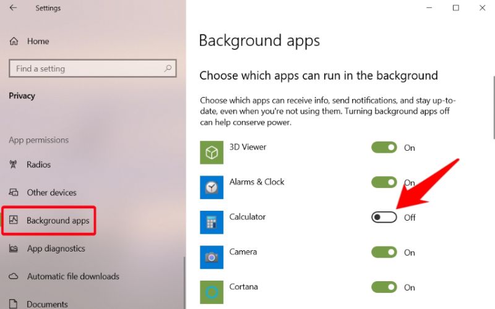Open the Documents permissions page

click(47, 304)
